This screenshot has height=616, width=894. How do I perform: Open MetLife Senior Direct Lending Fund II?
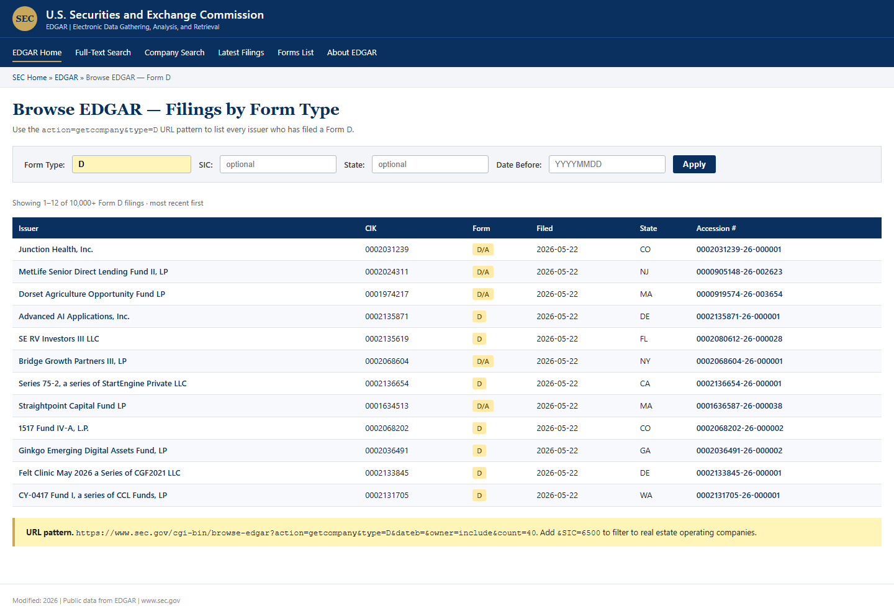pos(93,272)
